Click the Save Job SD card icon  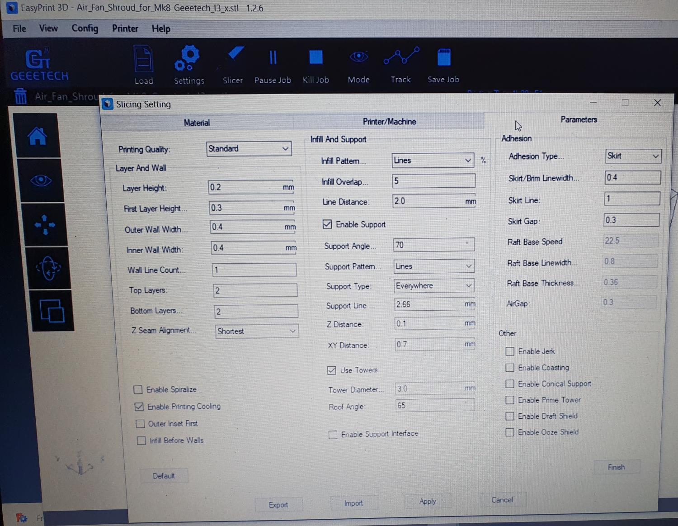click(444, 58)
